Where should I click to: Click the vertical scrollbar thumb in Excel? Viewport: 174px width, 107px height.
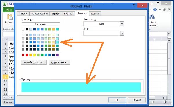click(x=169, y=59)
